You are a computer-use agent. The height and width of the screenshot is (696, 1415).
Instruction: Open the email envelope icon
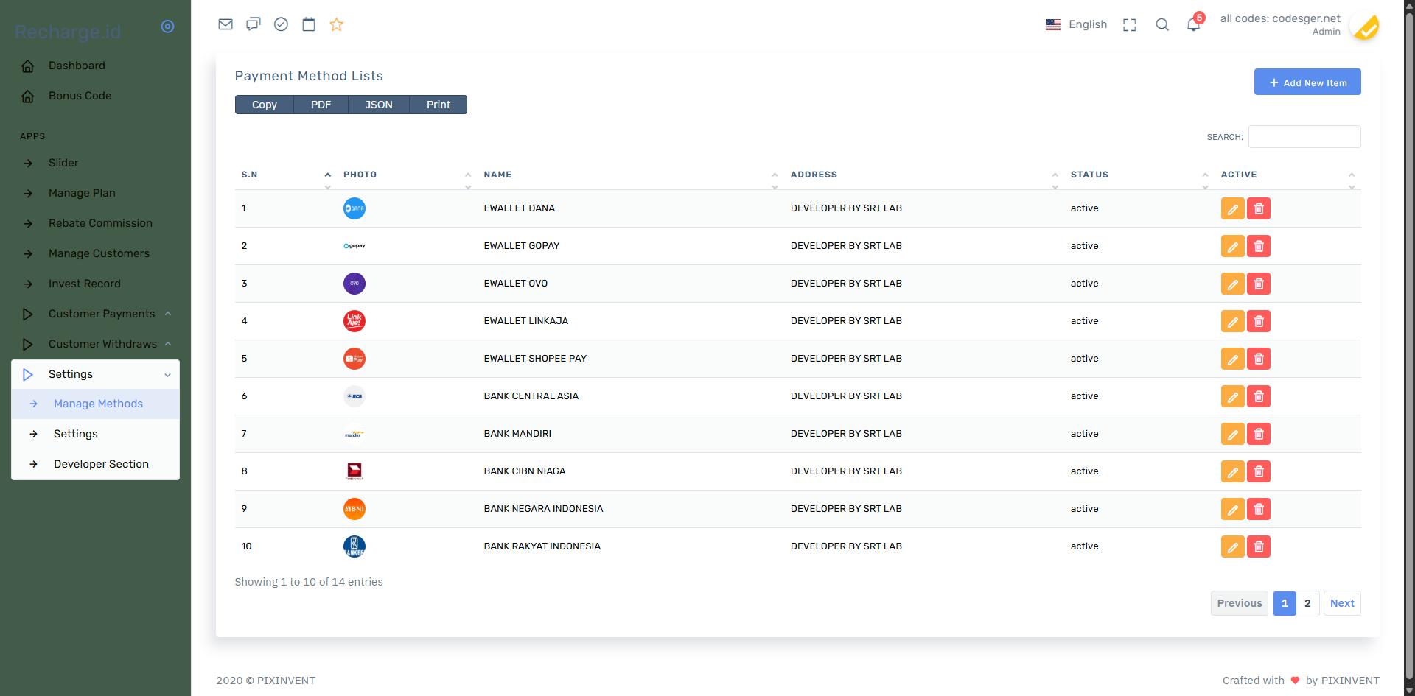pyautogui.click(x=226, y=24)
